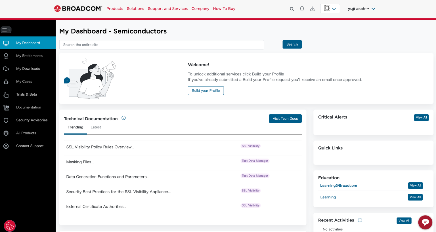Screen dimensions: 436x232
Task: Open the portal switcher dropdown in header
Action: point(330,9)
